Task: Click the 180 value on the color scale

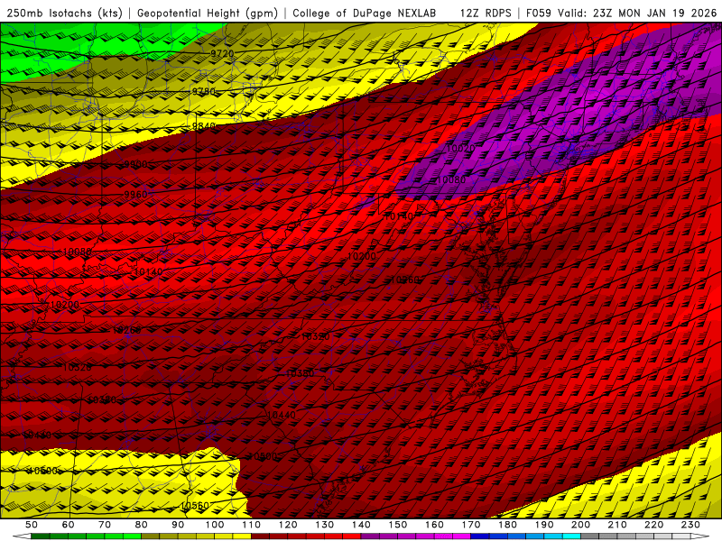Action: [x=508, y=525]
